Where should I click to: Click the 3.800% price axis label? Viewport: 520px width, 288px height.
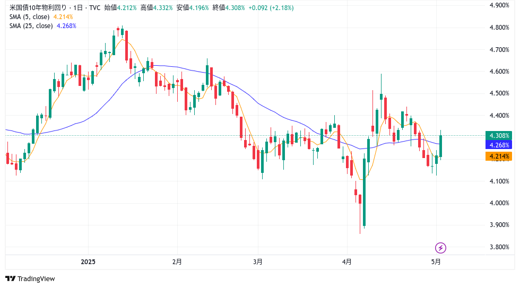tap(499, 247)
